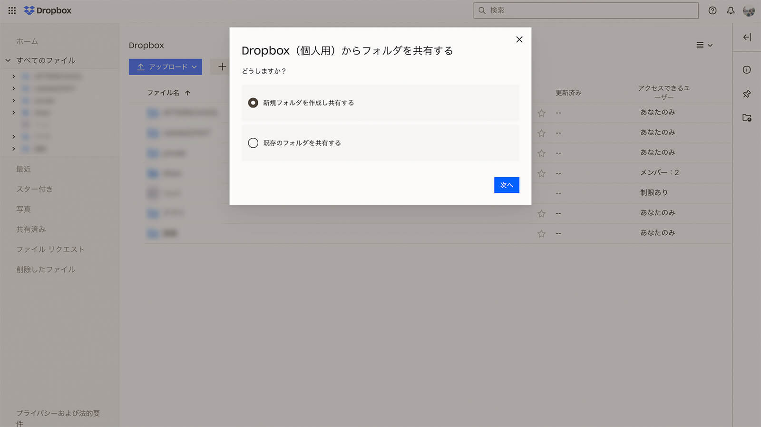Open 写真 in the sidebar
The height and width of the screenshot is (427, 761).
[x=23, y=209]
